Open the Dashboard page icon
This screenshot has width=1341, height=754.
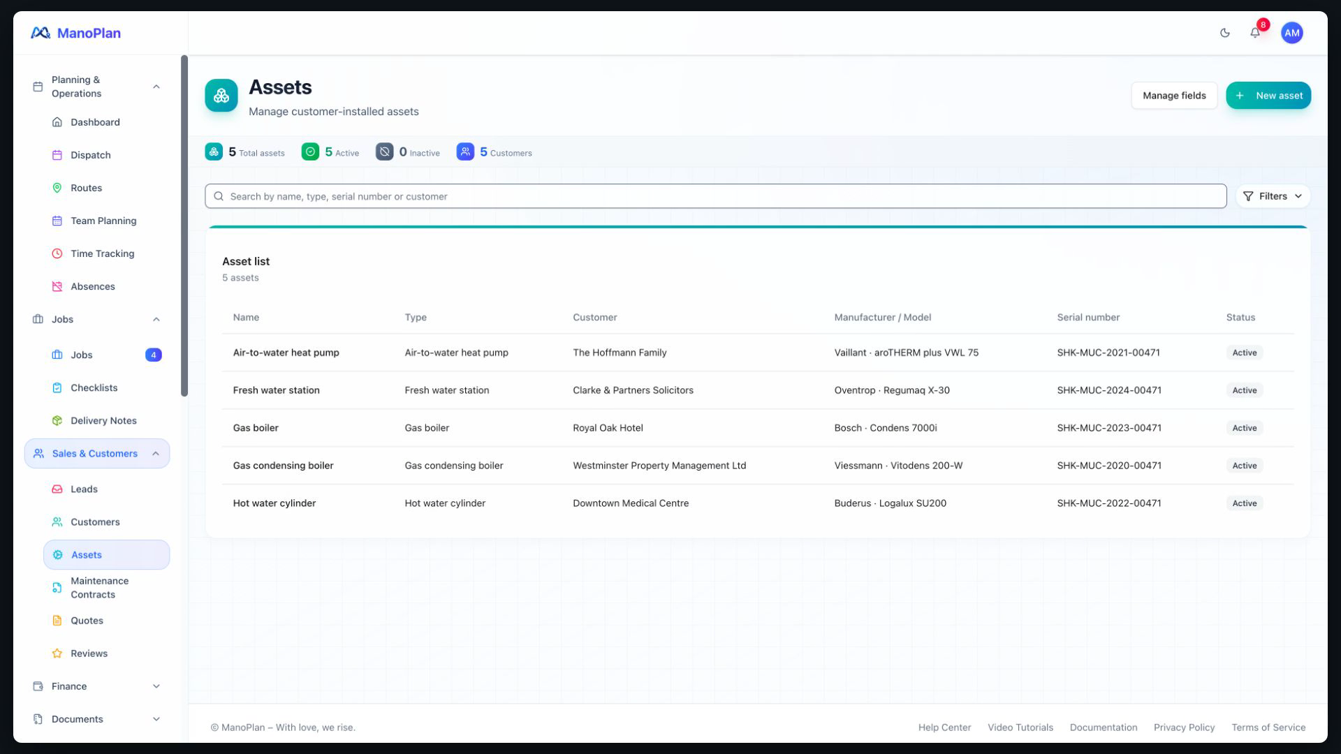(x=57, y=122)
